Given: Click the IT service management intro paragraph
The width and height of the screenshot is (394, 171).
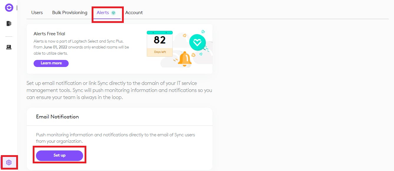Looking at the screenshot, I should (119, 90).
